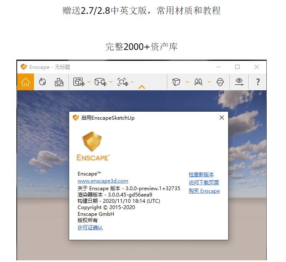The width and height of the screenshot is (286, 262).
Task: Open the safe frame camera icon
Action: [x=59, y=82]
